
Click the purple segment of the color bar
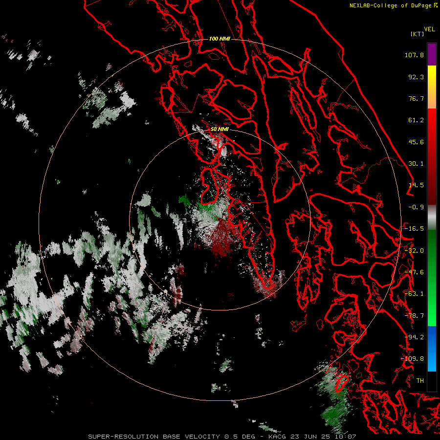click(x=432, y=54)
